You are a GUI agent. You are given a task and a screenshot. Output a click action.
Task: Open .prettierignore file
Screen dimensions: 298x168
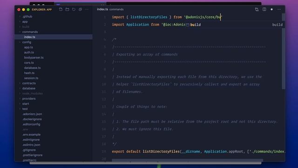tap(32, 155)
